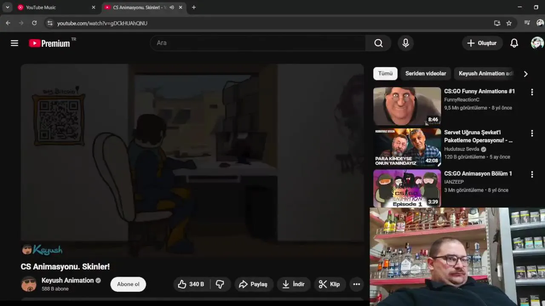Image resolution: width=545 pixels, height=306 pixels.
Task: Click 588 B abone subscriber count
Action: click(x=55, y=289)
